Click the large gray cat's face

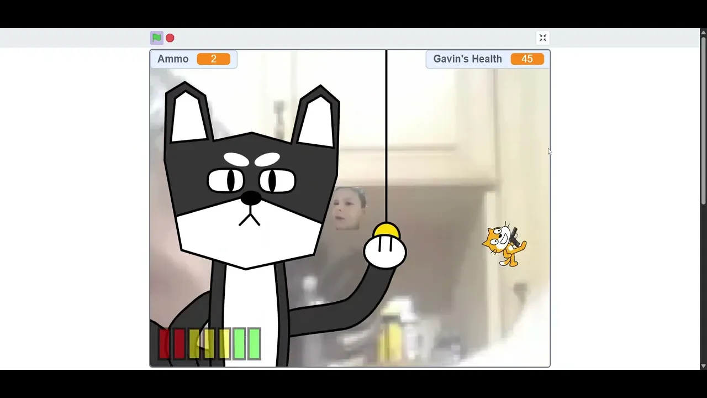[251, 200]
